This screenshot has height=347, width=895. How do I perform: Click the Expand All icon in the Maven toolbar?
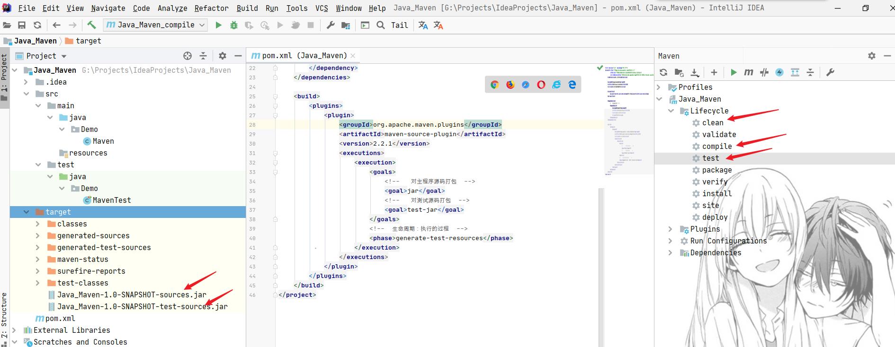(795, 72)
